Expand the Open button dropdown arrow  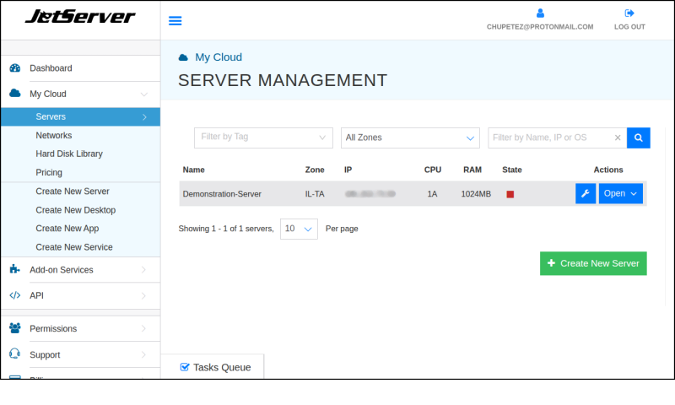pyautogui.click(x=634, y=194)
